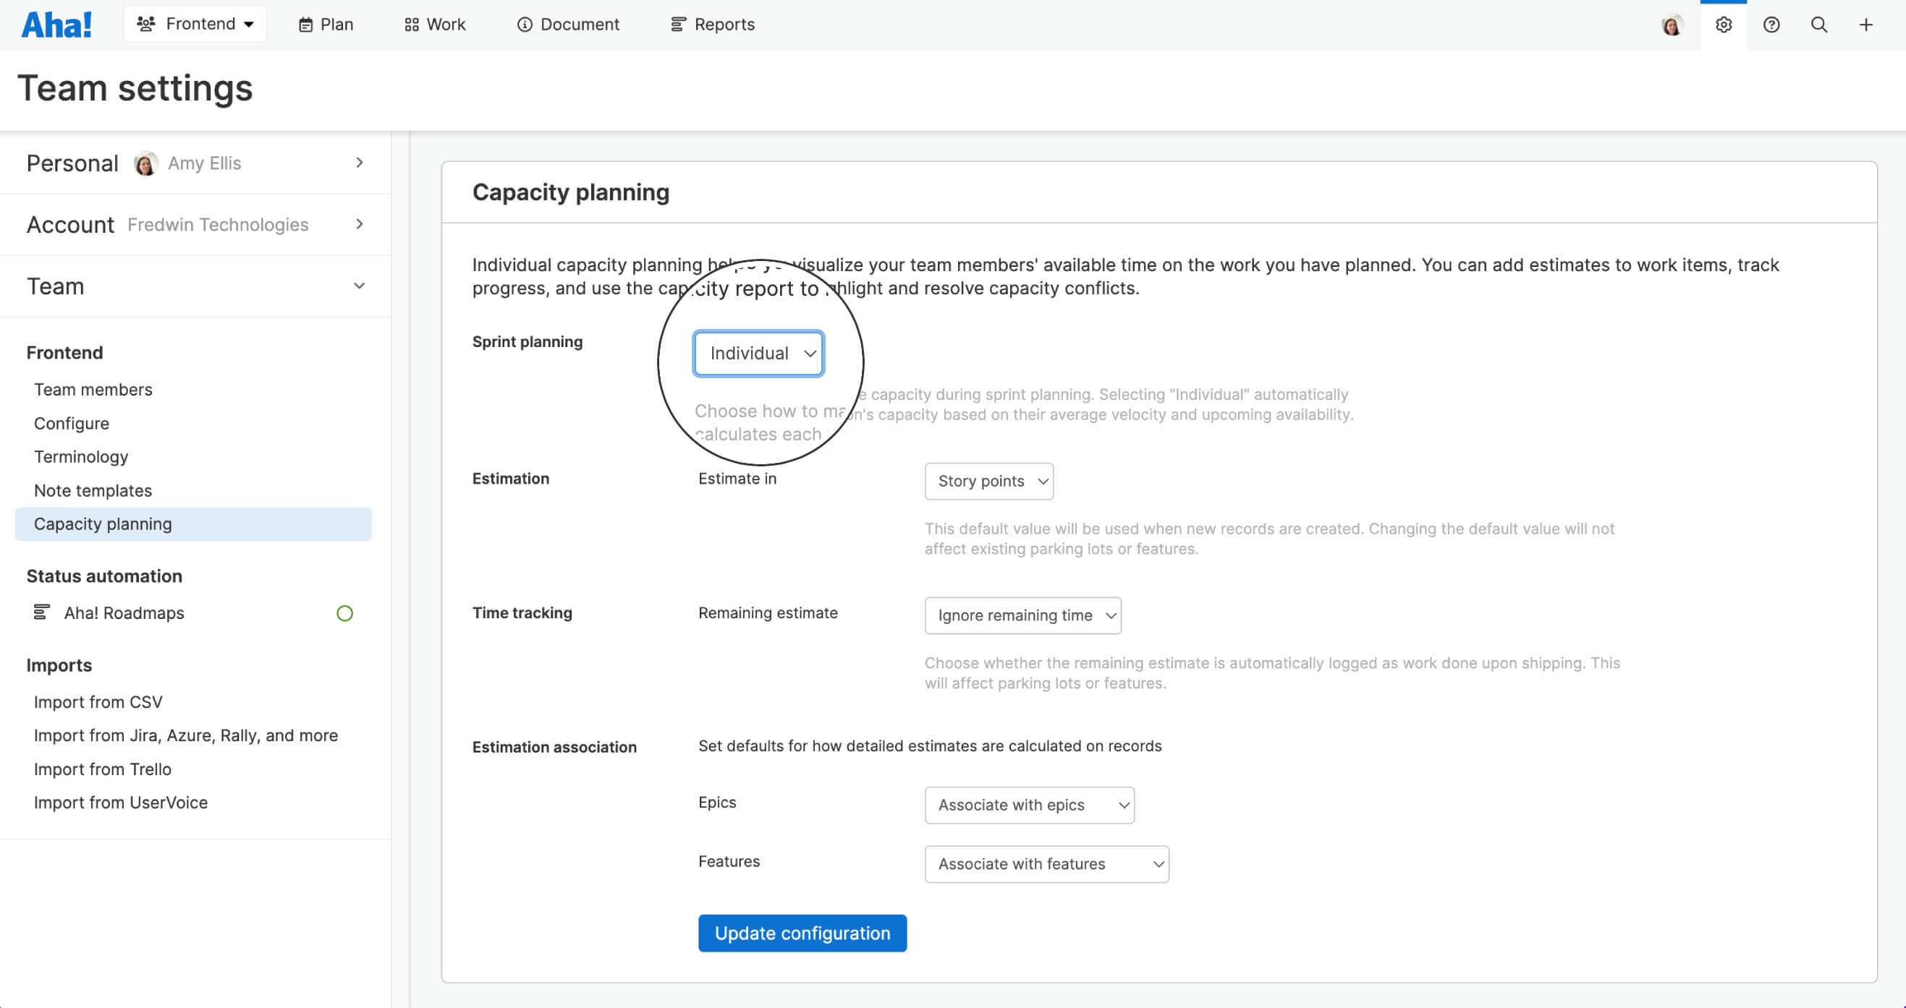Open the help icon in the top bar

tap(1771, 25)
